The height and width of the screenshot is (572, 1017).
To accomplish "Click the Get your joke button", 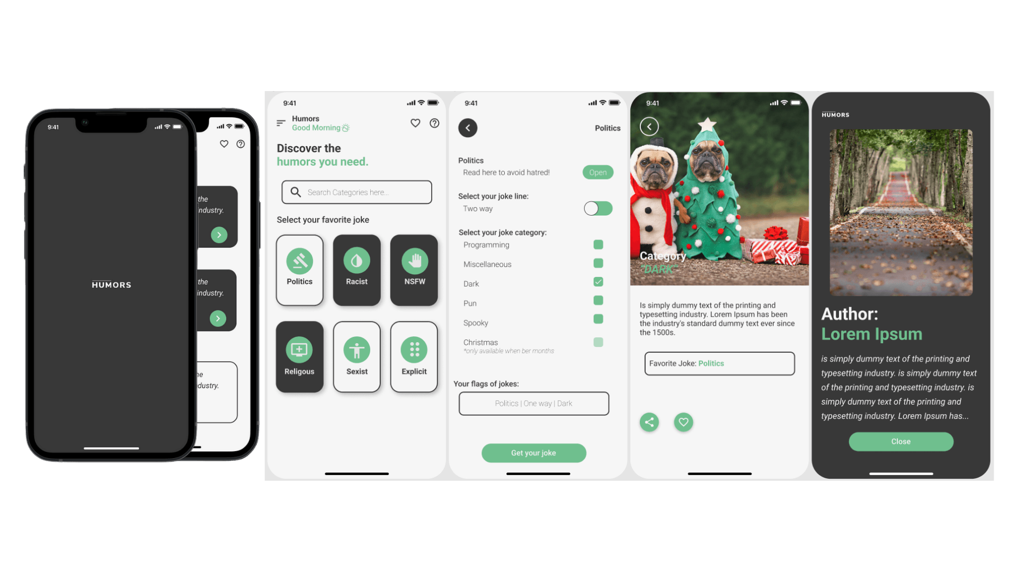I will 533,453.
